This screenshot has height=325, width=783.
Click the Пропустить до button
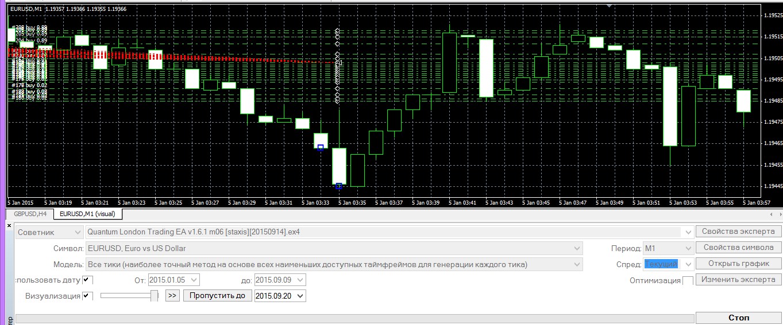click(217, 296)
